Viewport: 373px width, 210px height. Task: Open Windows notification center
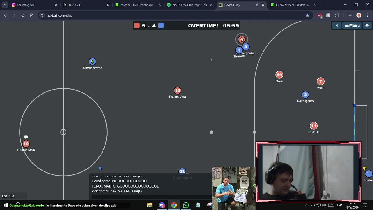(365, 205)
